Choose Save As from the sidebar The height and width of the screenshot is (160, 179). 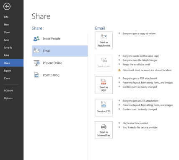(x=8, y=48)
